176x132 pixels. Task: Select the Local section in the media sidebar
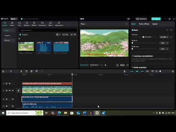[9, 30]
